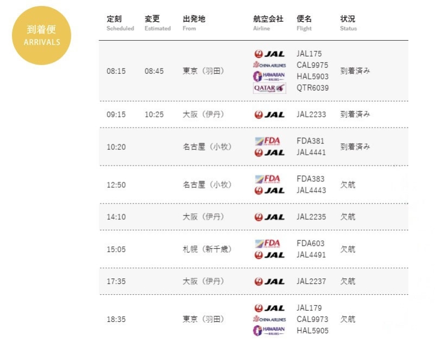
Task: Click the FDA logo beside FDA381
Action: pyautogui.click(x=268, y=141)
